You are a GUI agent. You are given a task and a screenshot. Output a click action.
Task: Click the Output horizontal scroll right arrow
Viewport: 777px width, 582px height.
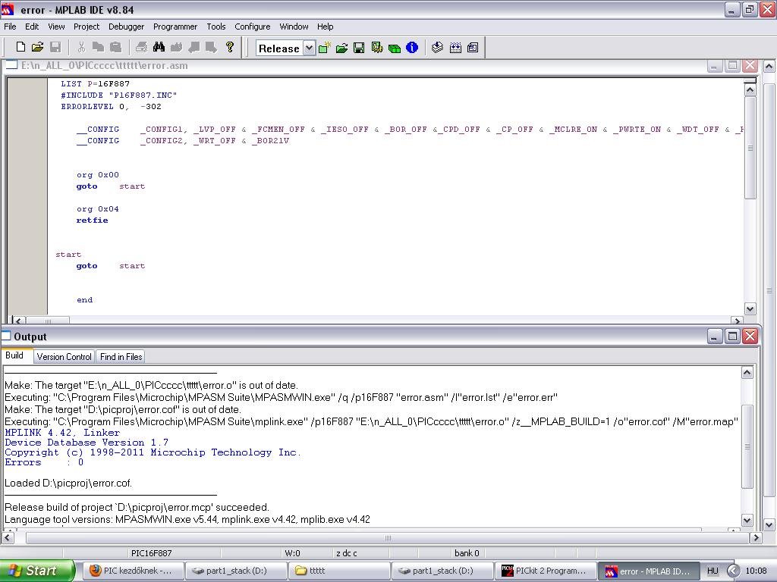756,537
